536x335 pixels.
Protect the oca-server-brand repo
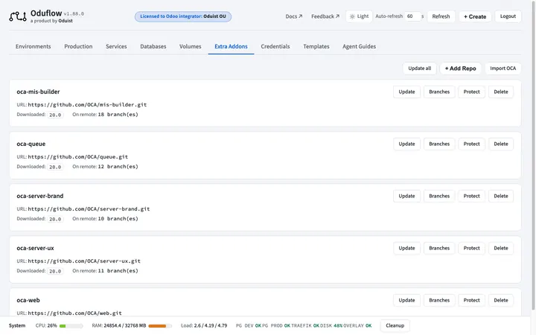tap(472, 196)
